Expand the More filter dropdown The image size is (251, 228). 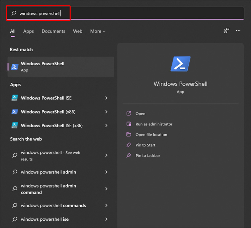(98, 31)
